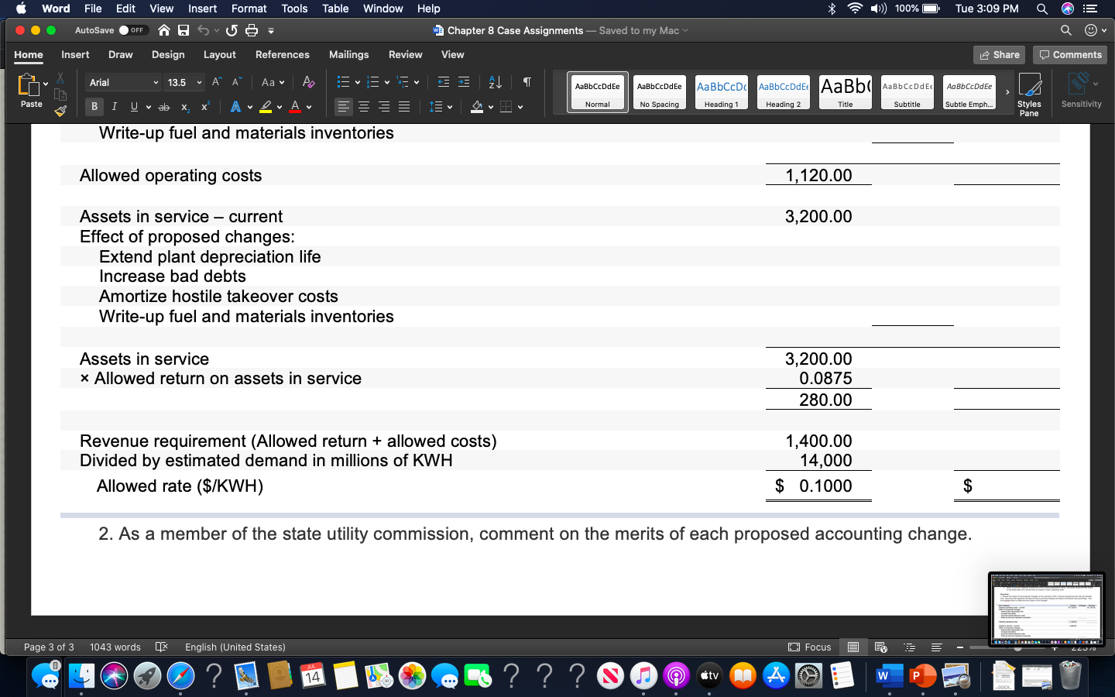This screenshot has width=1115, height=697.
Task: Click the Comments button
Action: (1070, 55)
